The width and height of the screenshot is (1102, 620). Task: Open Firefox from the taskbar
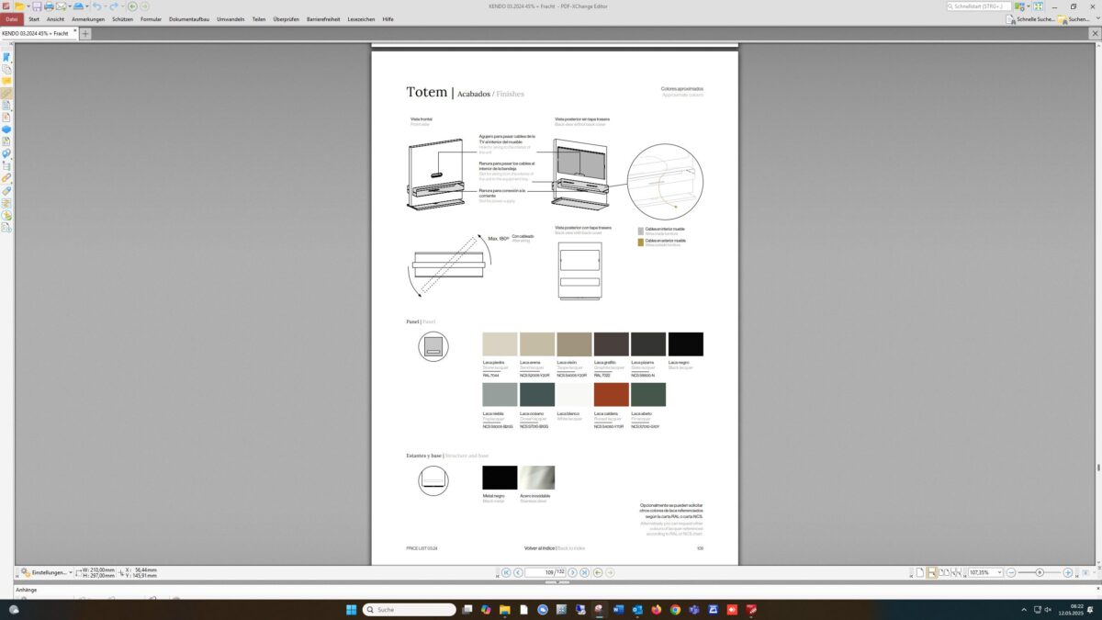tap(656, 609)
